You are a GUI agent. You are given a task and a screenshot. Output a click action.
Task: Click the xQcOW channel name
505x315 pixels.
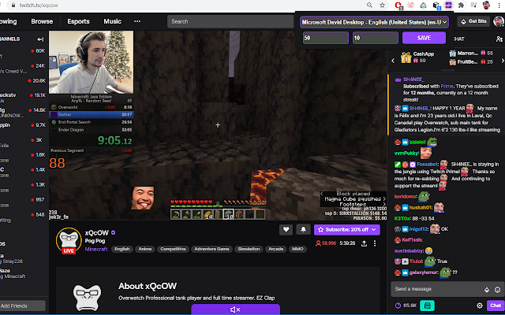click(x=96, y=233)
